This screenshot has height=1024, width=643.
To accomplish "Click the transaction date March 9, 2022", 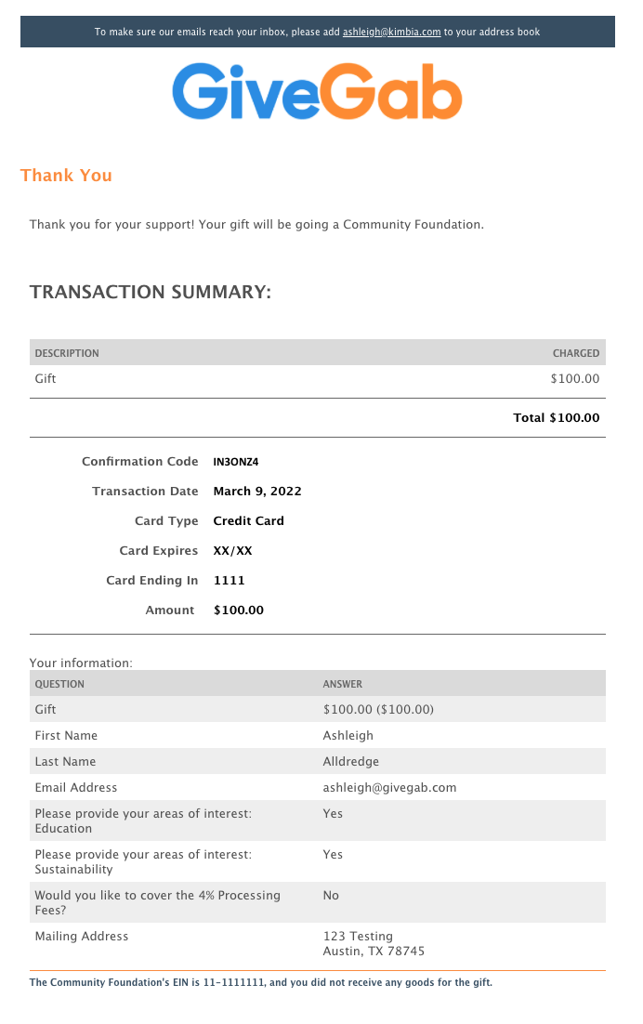I will 257,492.
